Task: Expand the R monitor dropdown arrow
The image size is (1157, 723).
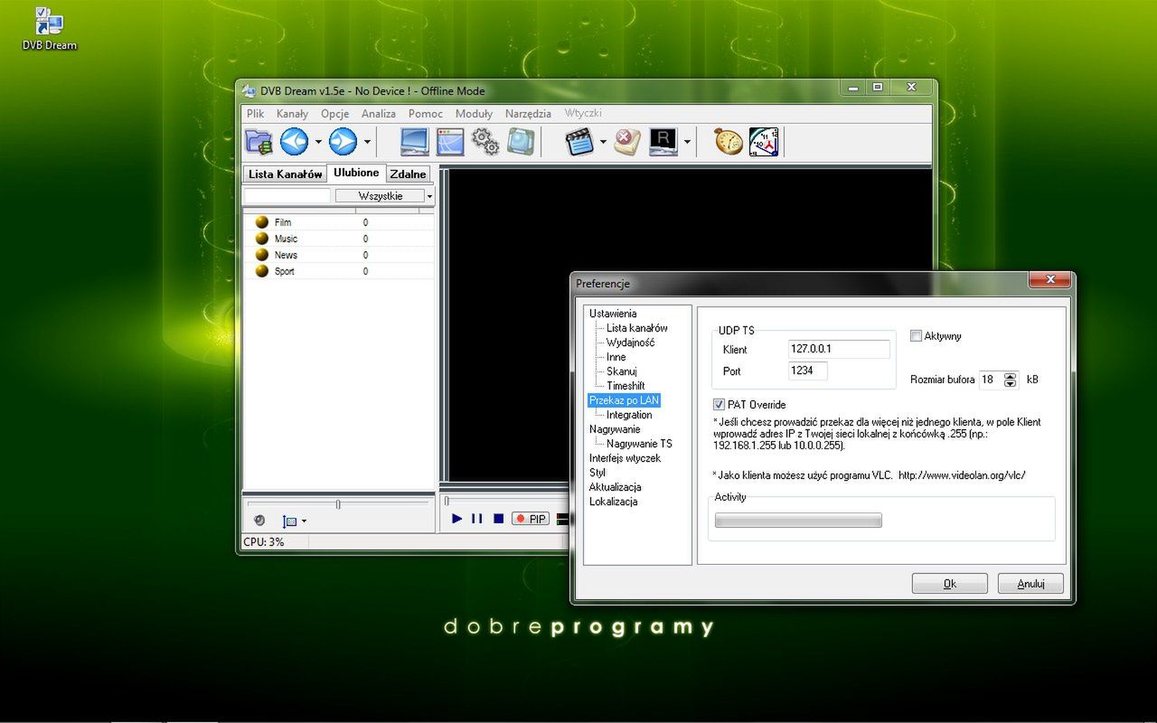Action: point(687,142)
